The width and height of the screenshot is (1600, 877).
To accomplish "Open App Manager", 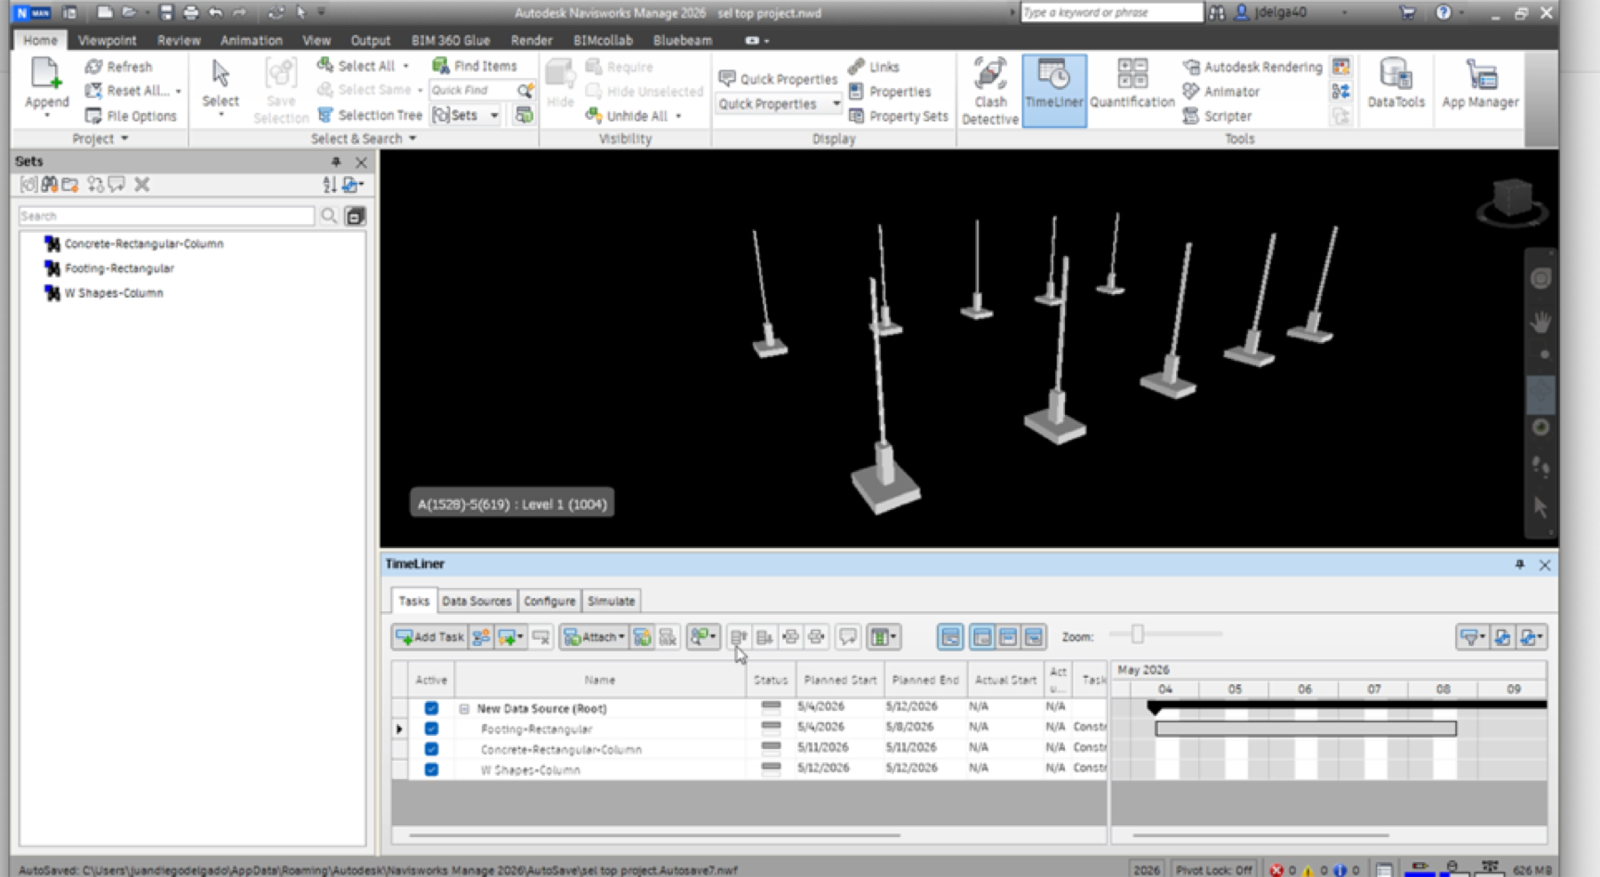I will (x=1480, y=84).
